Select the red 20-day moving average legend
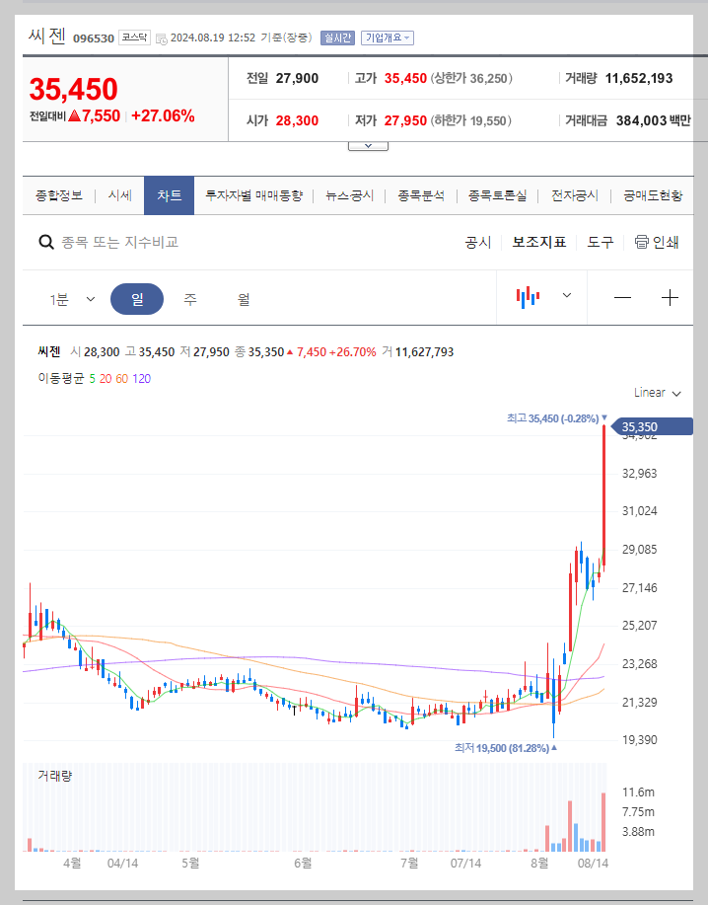This screenshot has width=708, height=905. (106, 379)
